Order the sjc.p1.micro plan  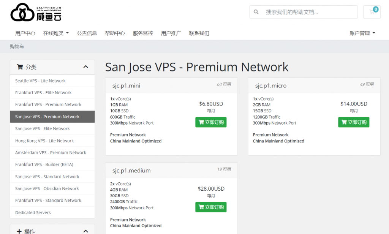(354, 122)
